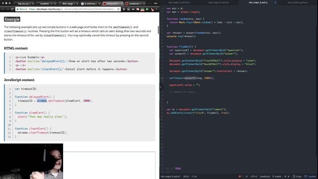Click the webcam video overlay thumbnail
The image size is (318, 179).
click(x=31, y=161)
